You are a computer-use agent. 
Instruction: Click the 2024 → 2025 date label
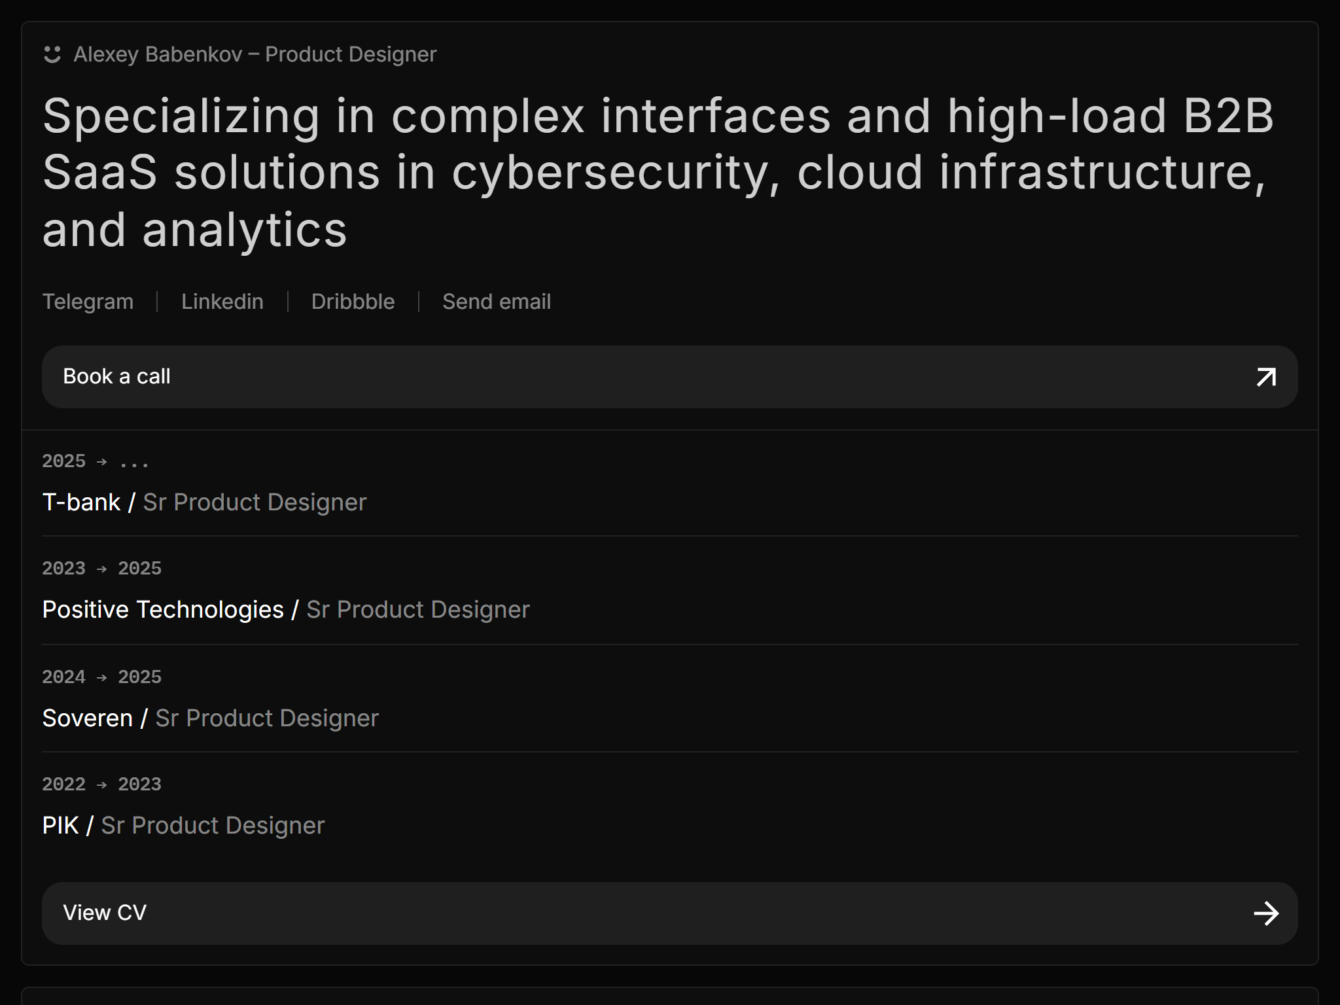click(x=102, y=677)
